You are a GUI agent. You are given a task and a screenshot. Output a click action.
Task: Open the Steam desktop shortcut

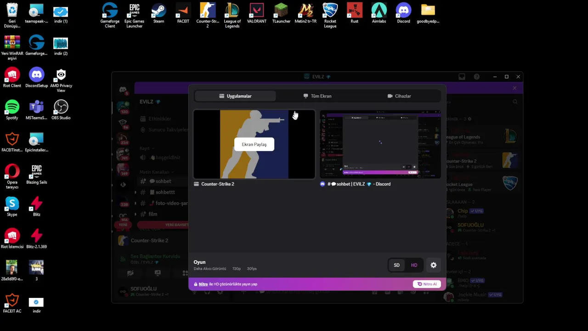tap(158, 14)
